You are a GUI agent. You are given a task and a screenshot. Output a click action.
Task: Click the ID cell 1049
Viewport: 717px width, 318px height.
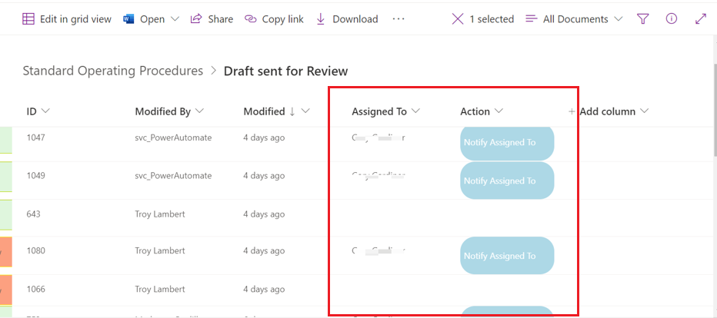click(x=36, y=176)
